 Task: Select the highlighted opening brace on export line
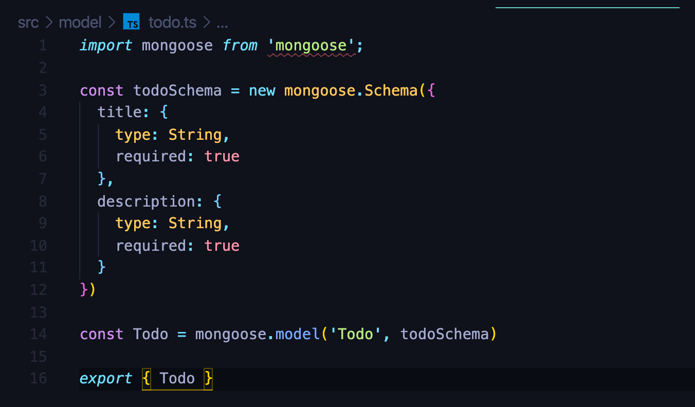[x=145, y=378]
